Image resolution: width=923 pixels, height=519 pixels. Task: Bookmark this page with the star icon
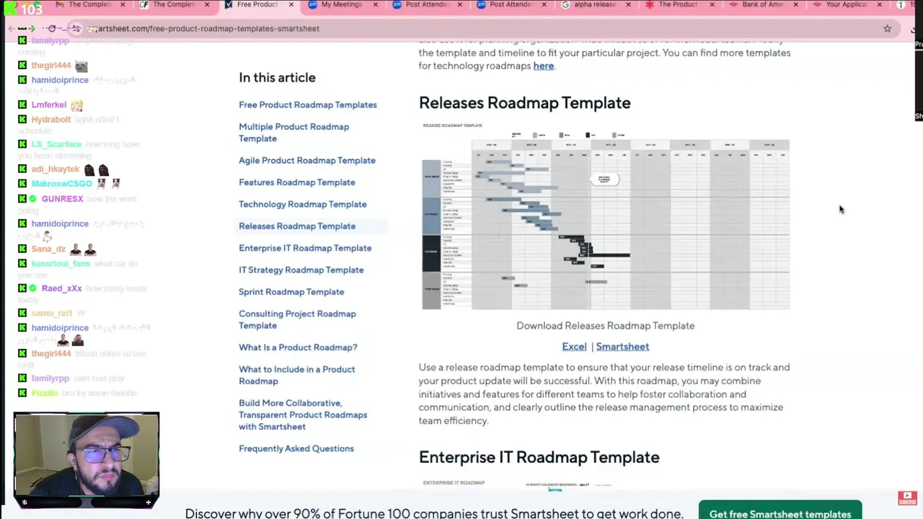click(x=887, y=29)
